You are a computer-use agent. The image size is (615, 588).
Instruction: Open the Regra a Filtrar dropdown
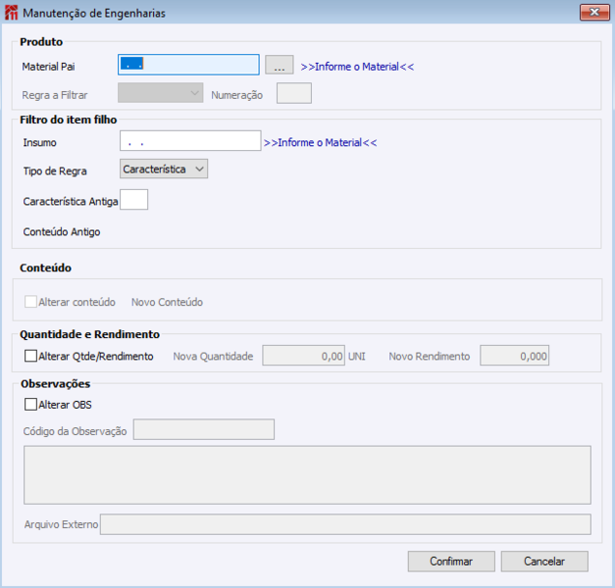pyautogui.click(x=161, y=93)
